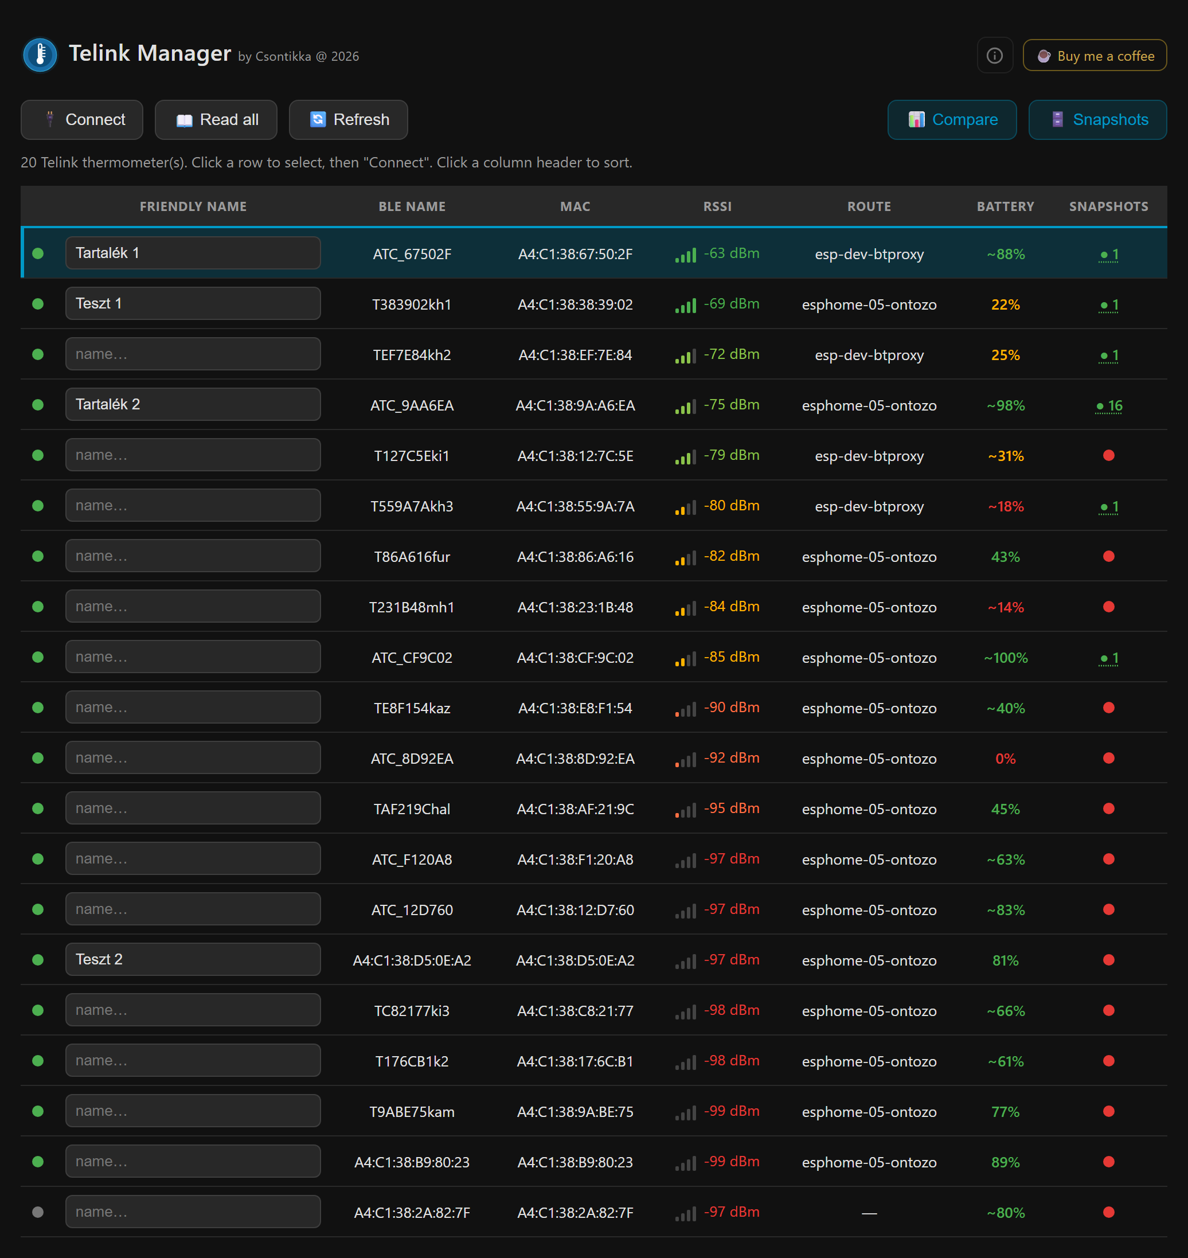Viewport: 1188px width, 1258px height.
Task: Click red snapshot dot for T127C5Eki1
Action: click(x=1108, y=455)
